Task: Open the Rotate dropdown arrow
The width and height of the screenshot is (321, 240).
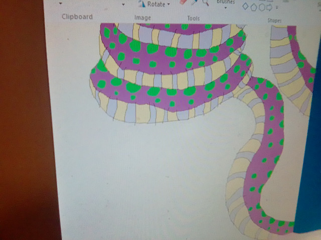Action: [169, 4]
